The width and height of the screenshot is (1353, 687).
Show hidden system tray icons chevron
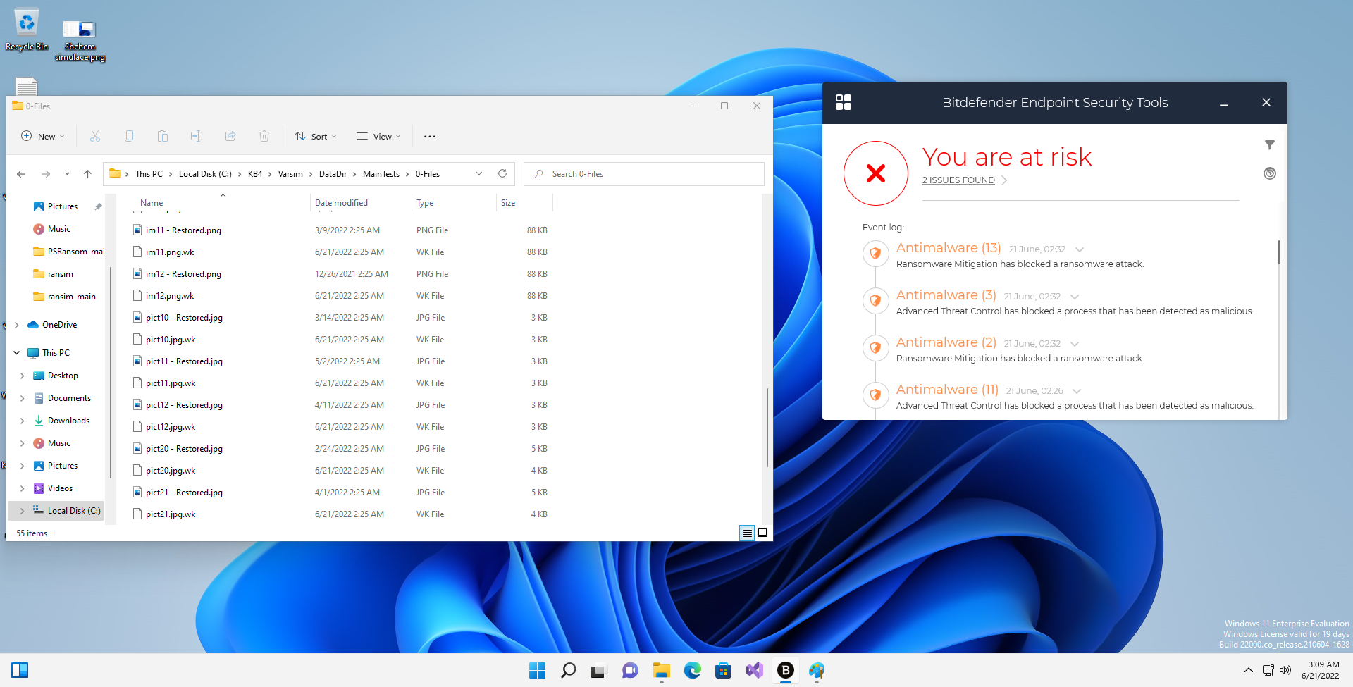1248,670
